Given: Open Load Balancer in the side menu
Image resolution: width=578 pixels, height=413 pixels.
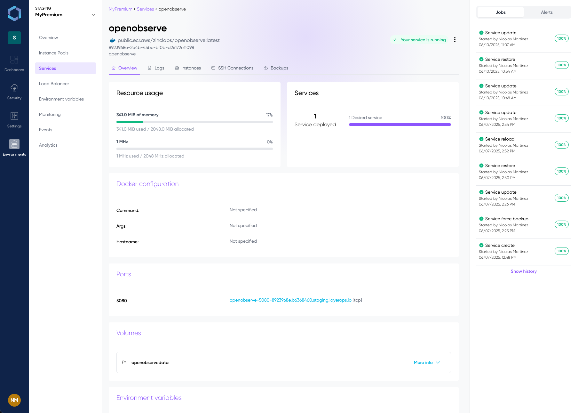Looking at the screenshot, I should (x=66, y=84).
